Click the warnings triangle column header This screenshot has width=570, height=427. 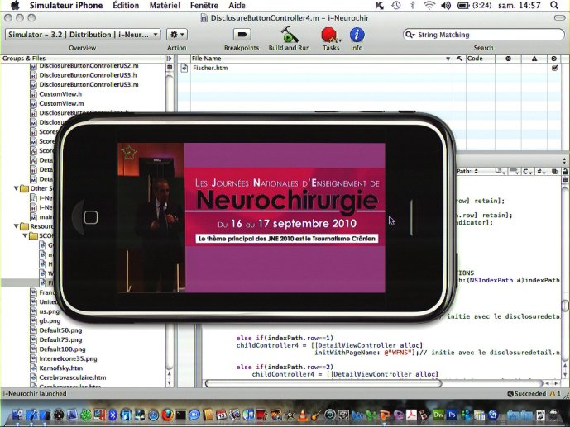[534, 59]
